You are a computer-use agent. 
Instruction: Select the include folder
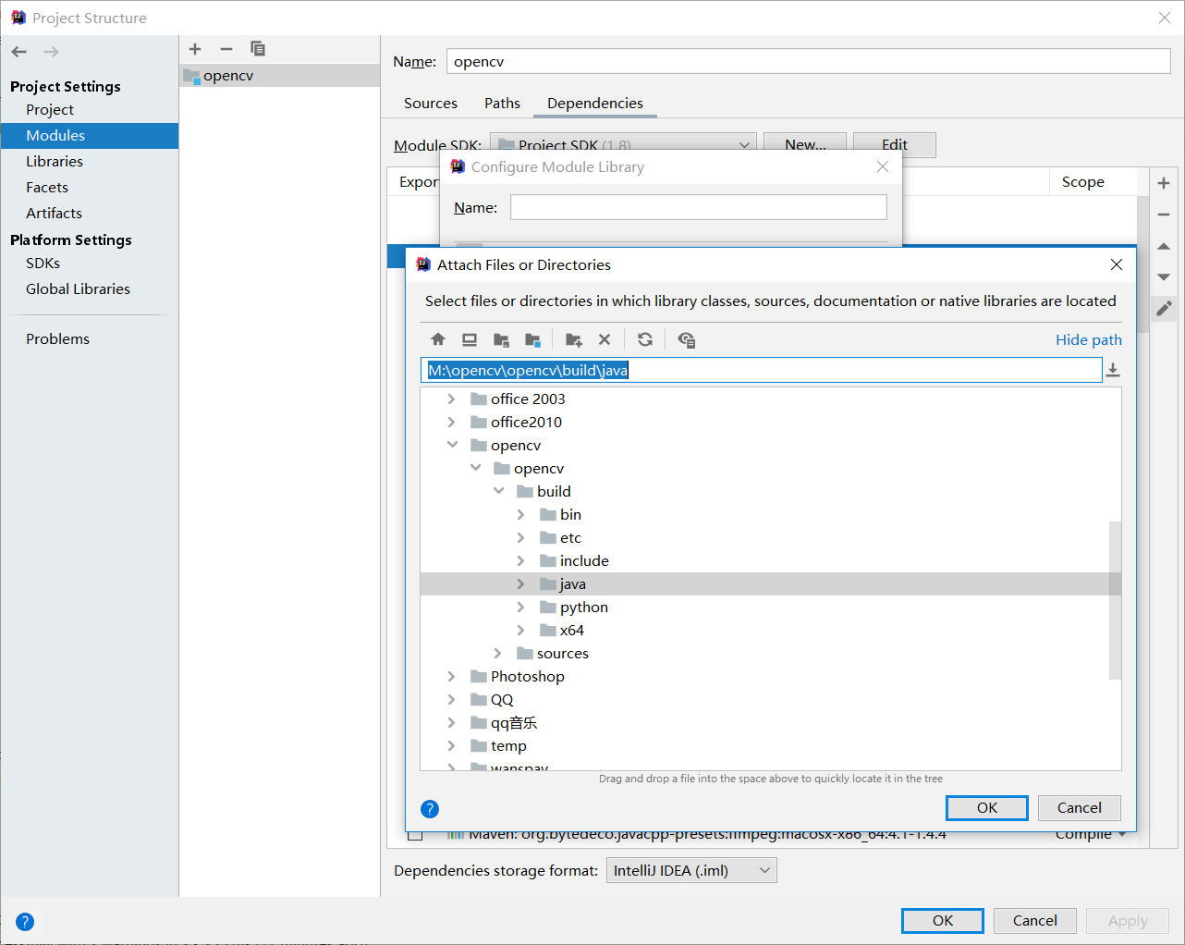[584, 560]
